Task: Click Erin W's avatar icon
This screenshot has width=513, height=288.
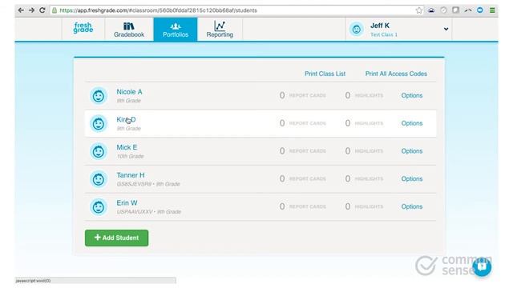Action: point(99,207)
